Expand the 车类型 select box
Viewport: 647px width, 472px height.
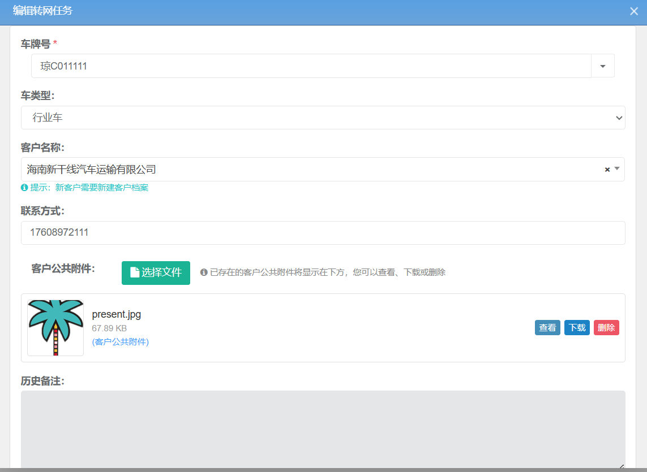coord(323,118)
